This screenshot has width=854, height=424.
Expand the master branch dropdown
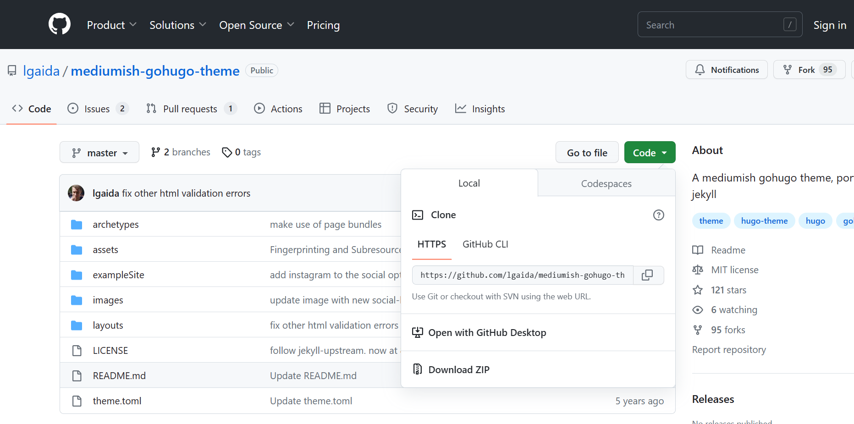[x=99, y=153]
